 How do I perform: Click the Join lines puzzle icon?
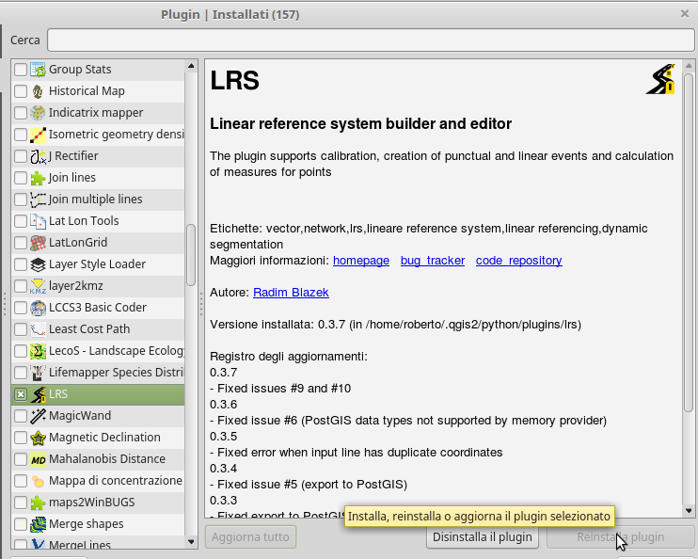pyautogui.click(x=38, y=178)
